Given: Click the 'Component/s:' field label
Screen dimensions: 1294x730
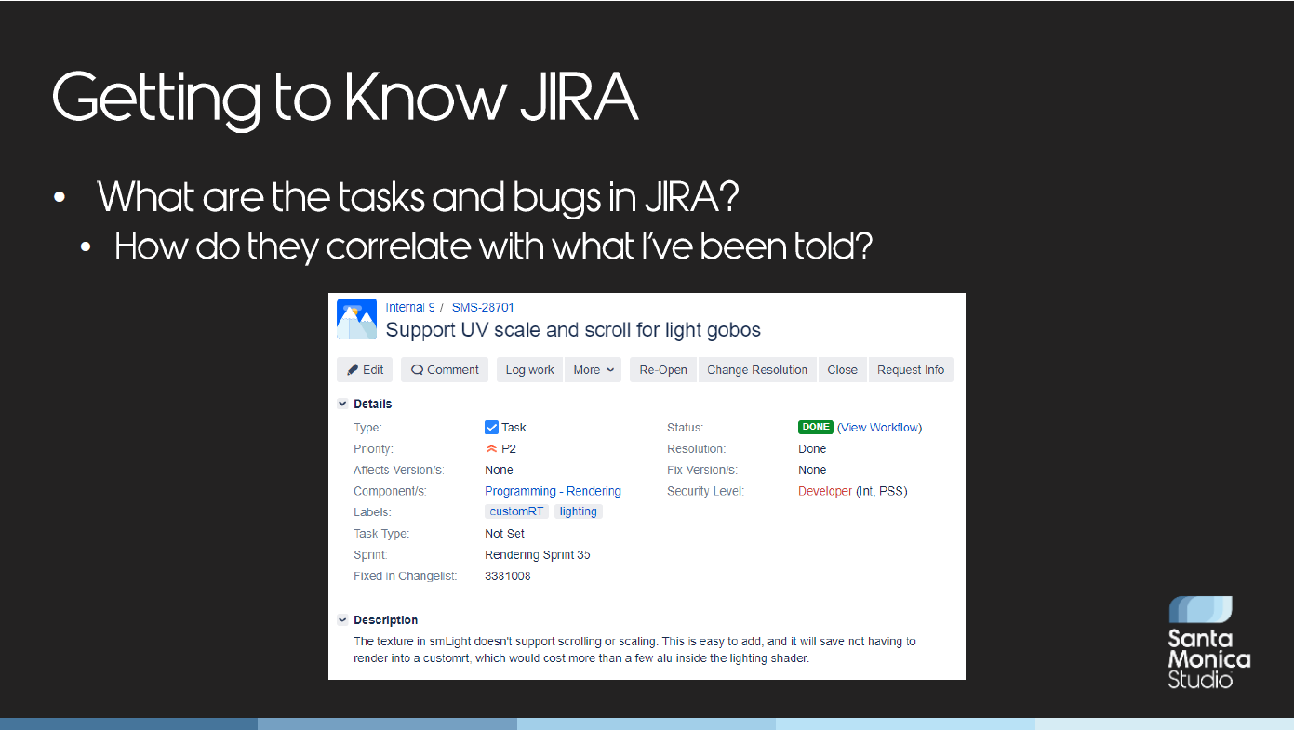Looking at the screenshot, I should pos(390,491).
